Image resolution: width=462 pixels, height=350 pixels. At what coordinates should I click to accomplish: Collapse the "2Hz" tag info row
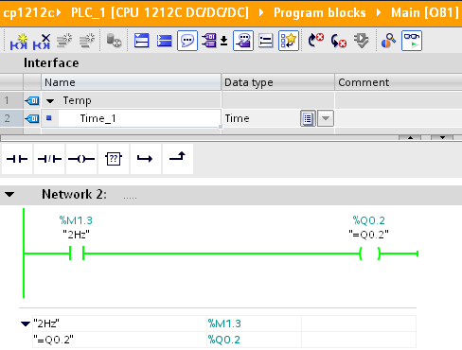26,324
